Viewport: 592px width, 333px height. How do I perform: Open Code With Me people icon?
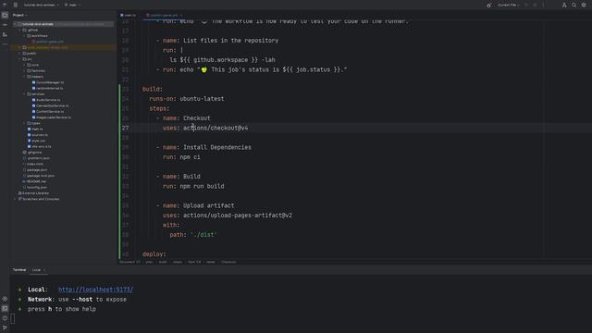point(564,5)
